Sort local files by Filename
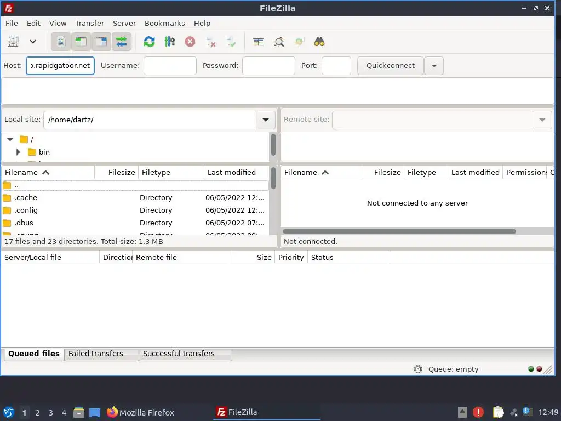Image resolution: width=561 pixels, height=421 pixels. pos(48,172)
